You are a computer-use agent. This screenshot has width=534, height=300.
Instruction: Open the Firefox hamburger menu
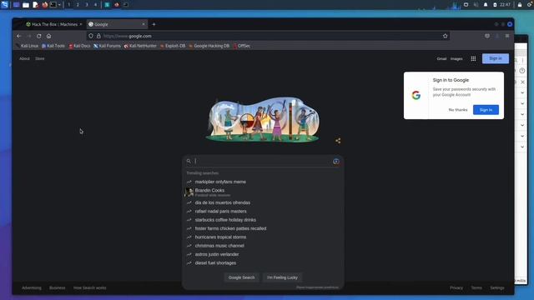507,36
